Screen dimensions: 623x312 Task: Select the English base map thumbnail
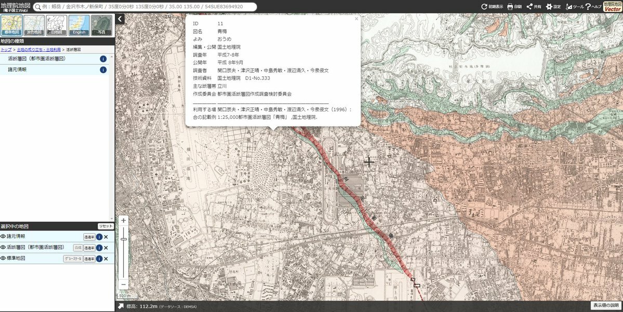coord(79,25)
